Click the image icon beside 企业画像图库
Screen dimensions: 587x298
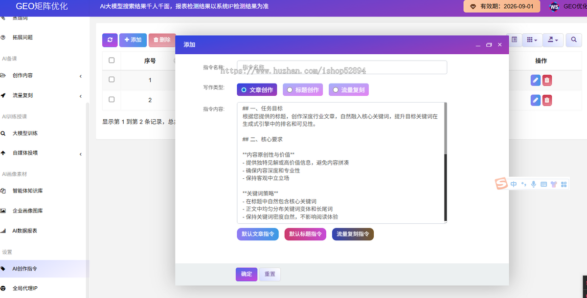[x=3, y=211]
